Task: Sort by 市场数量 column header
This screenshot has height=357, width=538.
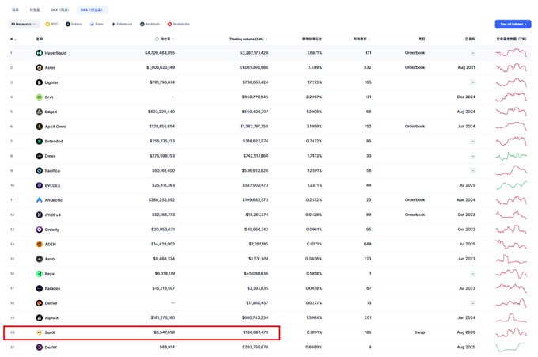Action: pyautogui.click(x=362, y=39)
